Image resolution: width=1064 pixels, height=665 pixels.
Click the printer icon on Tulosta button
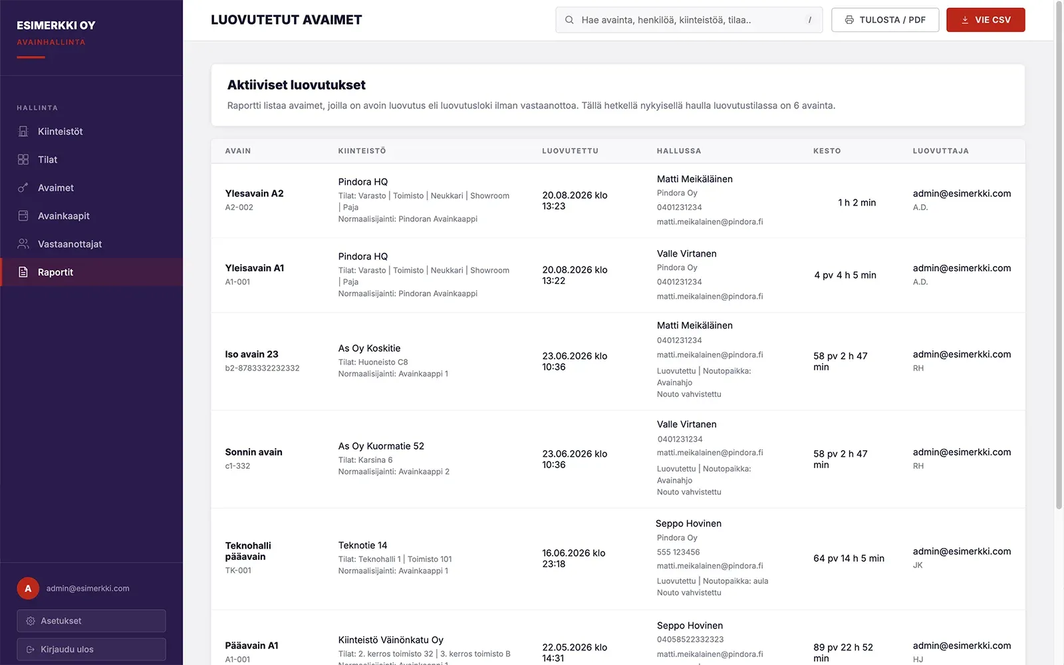coord(849,20)
